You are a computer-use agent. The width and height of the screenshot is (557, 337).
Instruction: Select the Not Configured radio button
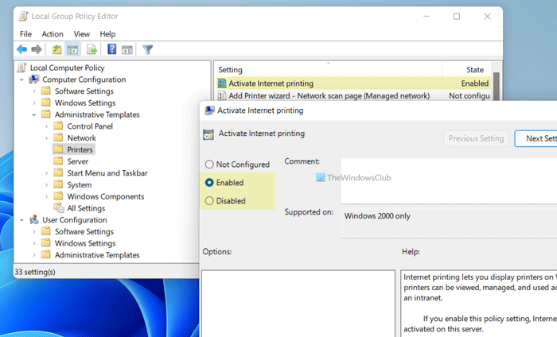(210, 165)
